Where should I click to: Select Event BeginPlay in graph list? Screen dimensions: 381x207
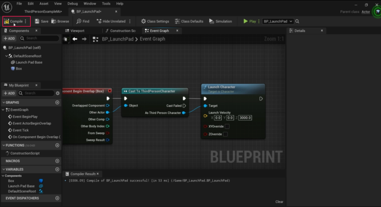click(x=23, y=117)
